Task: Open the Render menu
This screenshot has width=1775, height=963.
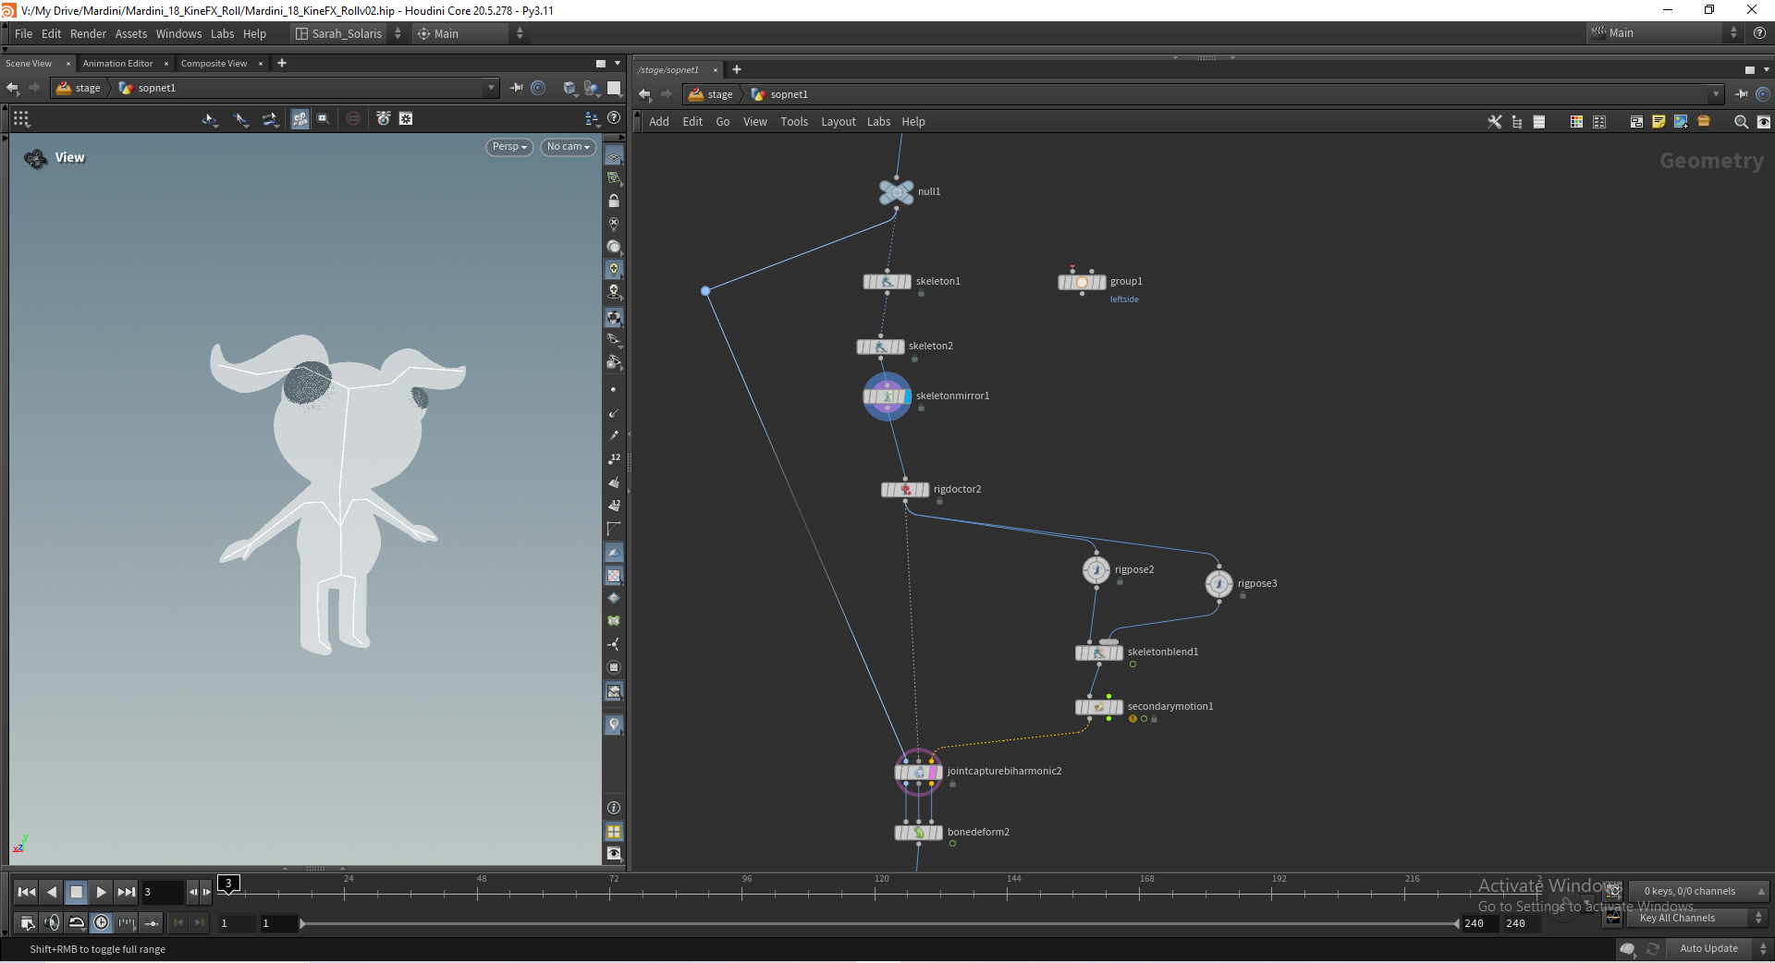Action: pos(88,33)
